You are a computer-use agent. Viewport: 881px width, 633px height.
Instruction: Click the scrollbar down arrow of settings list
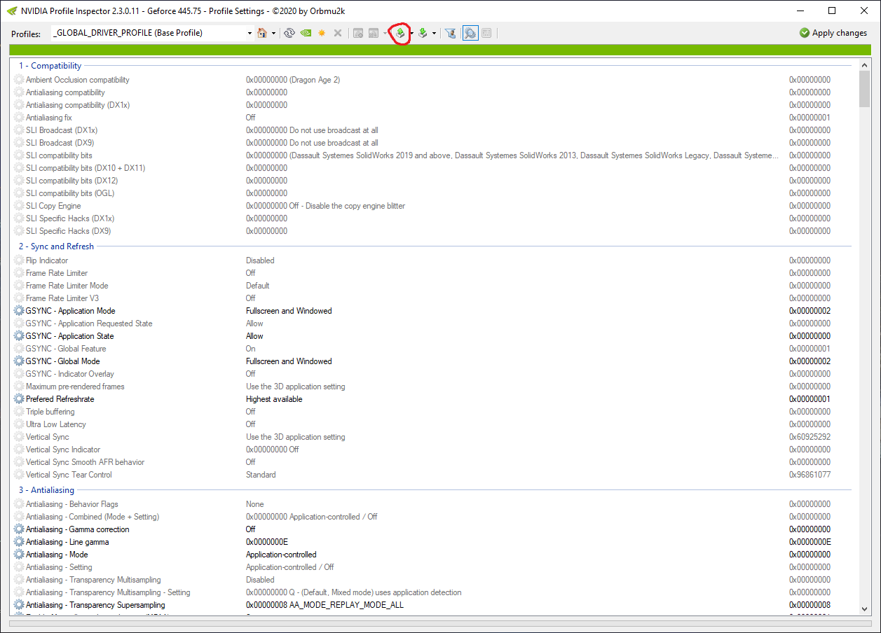tap(864, 609)
